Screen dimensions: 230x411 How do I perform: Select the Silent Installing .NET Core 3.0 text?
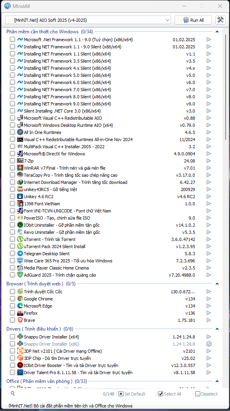[62, 111]
